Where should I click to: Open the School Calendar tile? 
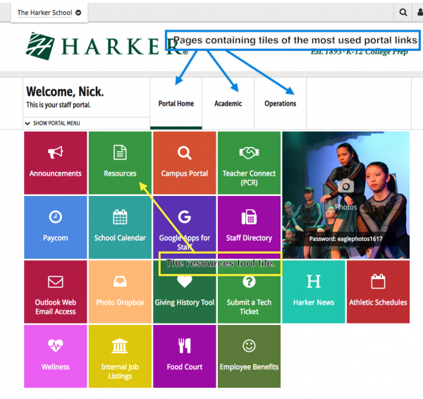[120, 227]
